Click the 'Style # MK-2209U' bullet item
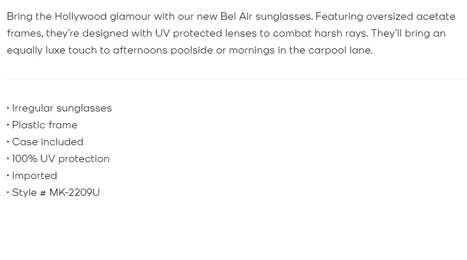 (x=56, y=192)
